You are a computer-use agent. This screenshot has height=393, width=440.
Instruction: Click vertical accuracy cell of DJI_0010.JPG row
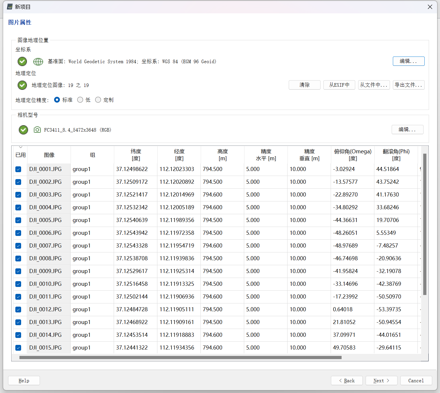[x=309, y=284]
